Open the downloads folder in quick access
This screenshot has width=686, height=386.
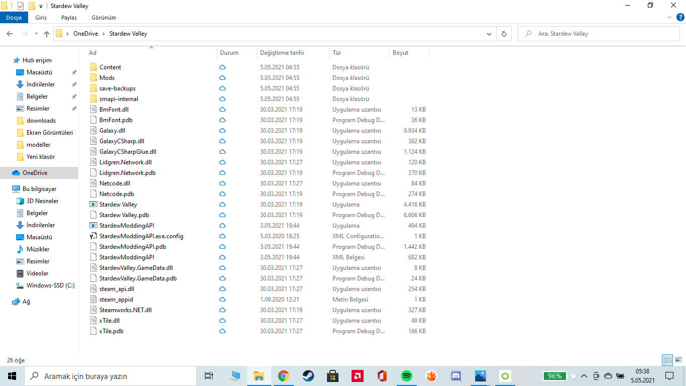[x=41, y=121]
